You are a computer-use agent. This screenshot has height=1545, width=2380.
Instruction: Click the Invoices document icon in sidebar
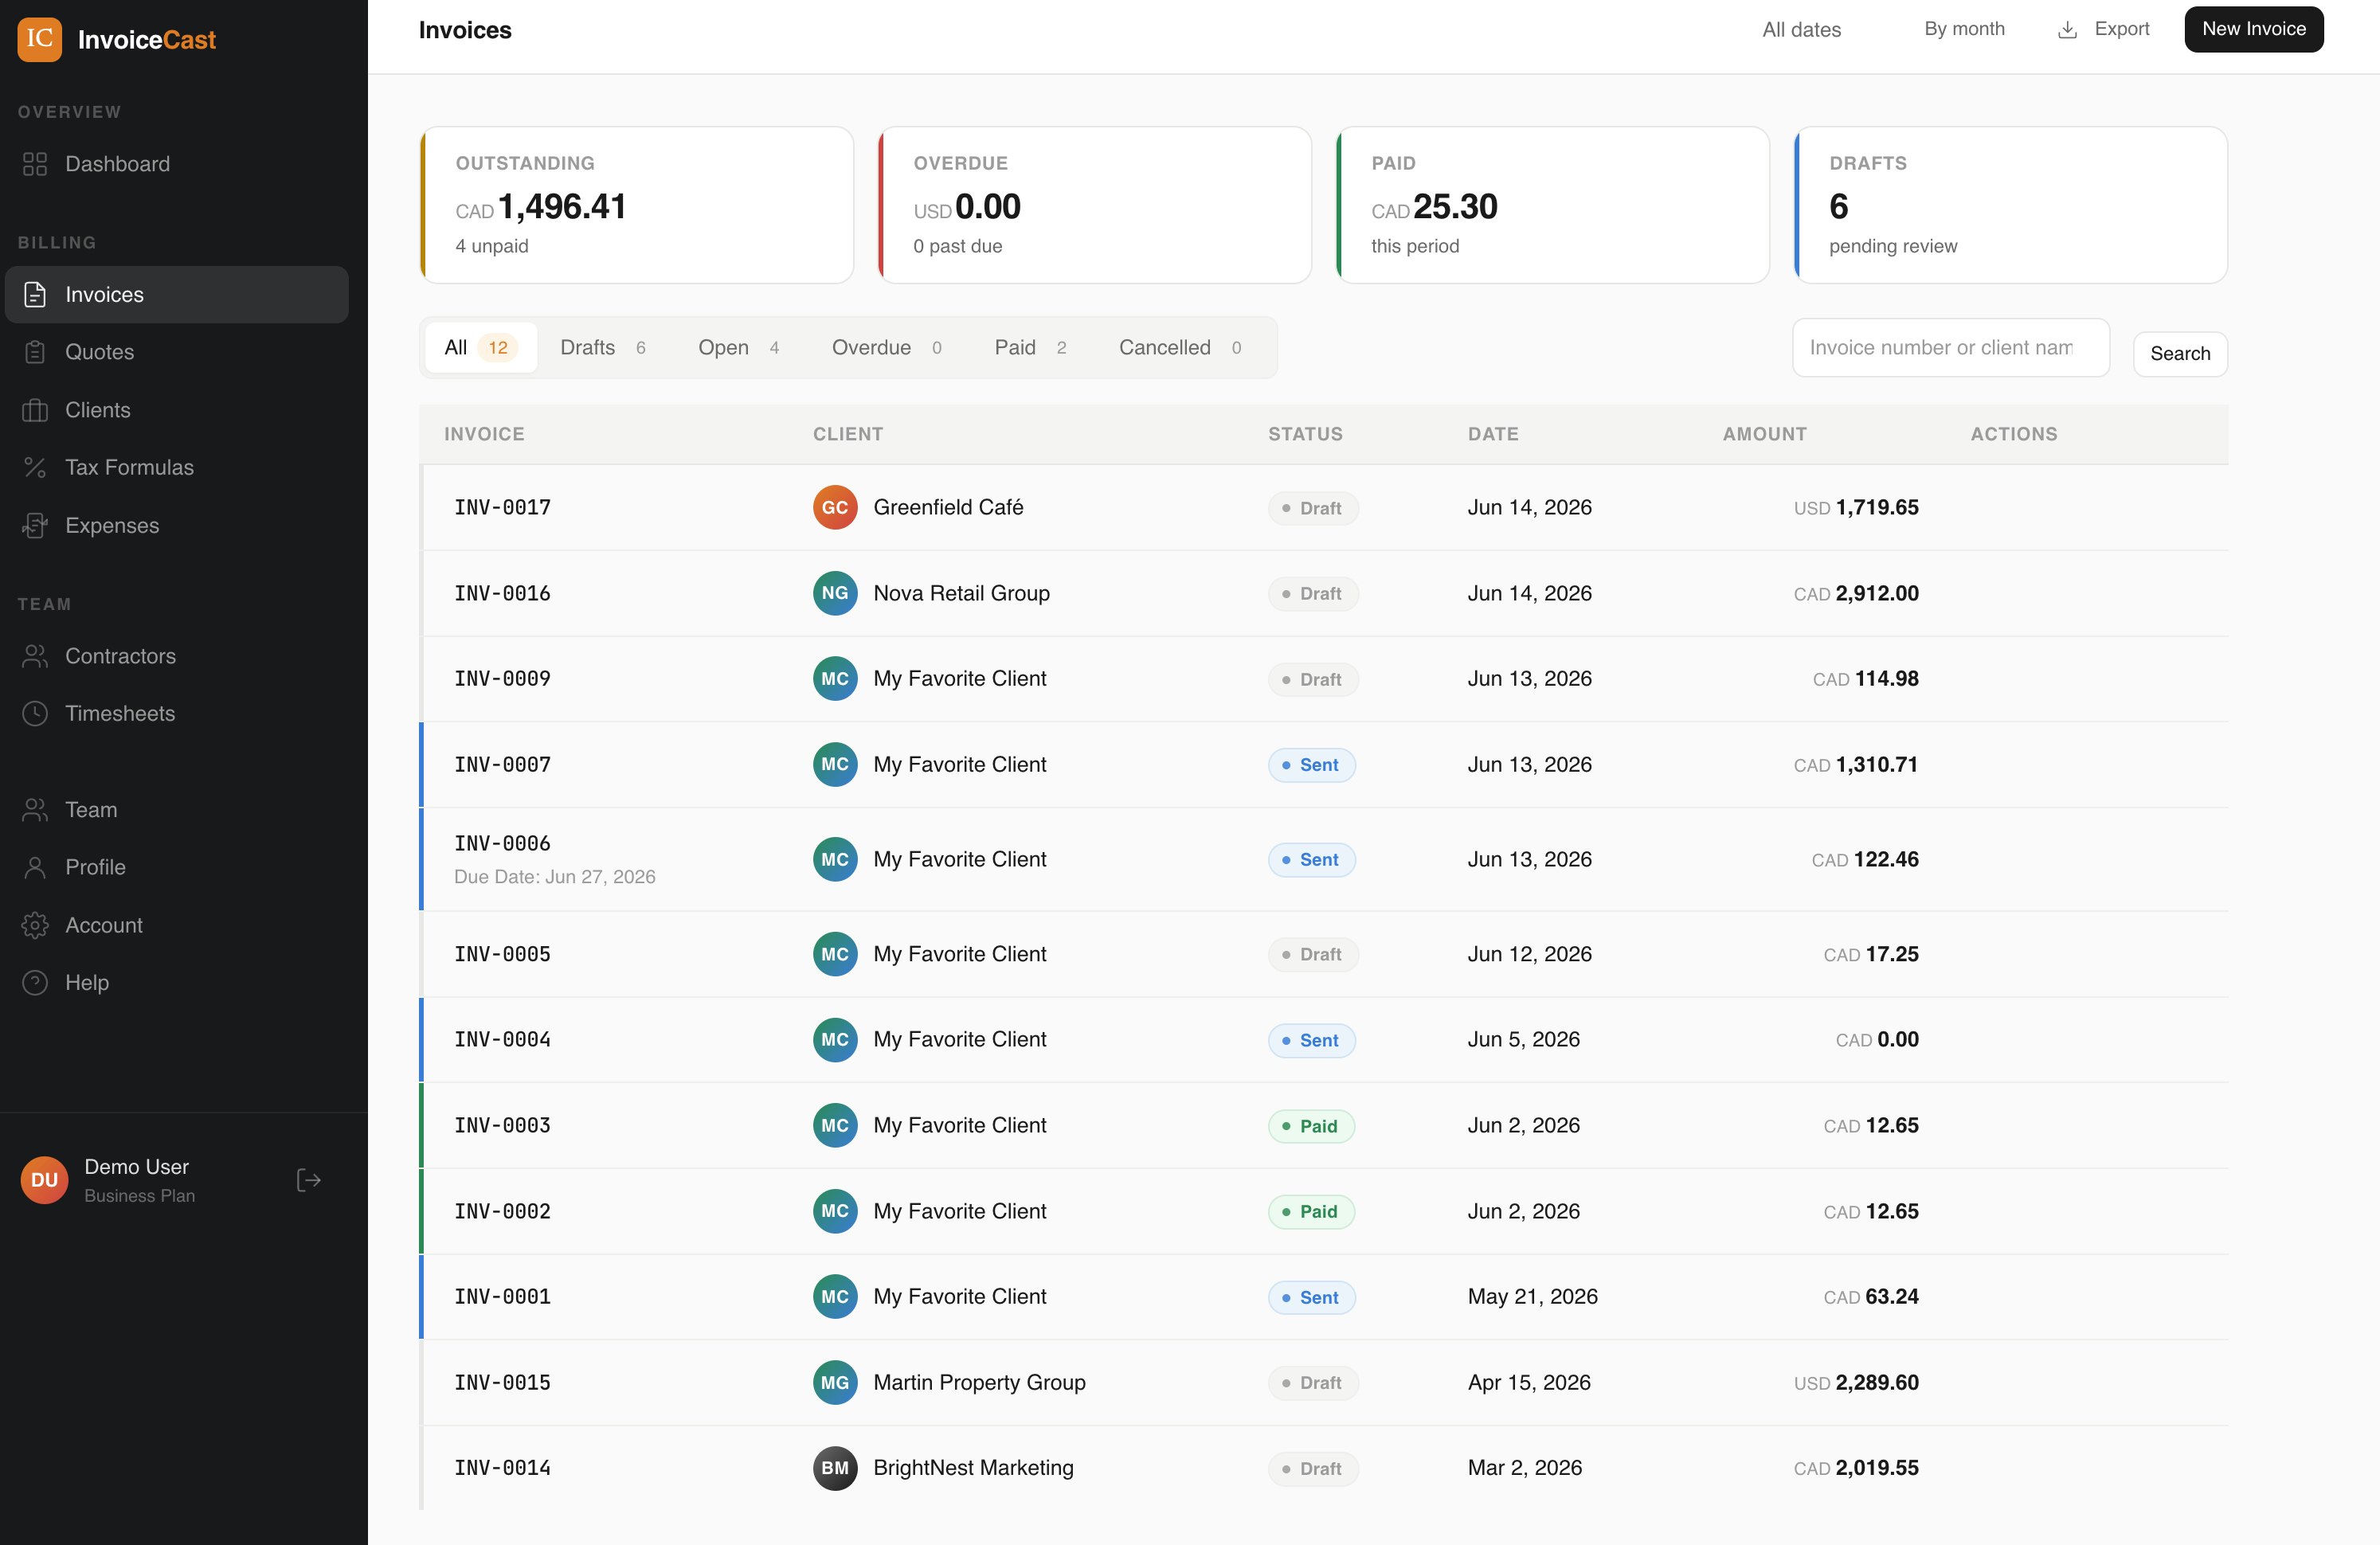pyautogui.click(x=35, y=294)
